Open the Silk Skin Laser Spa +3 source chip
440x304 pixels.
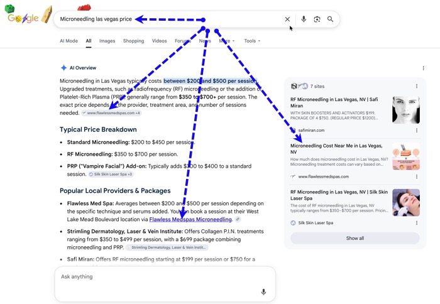point(111,174)
